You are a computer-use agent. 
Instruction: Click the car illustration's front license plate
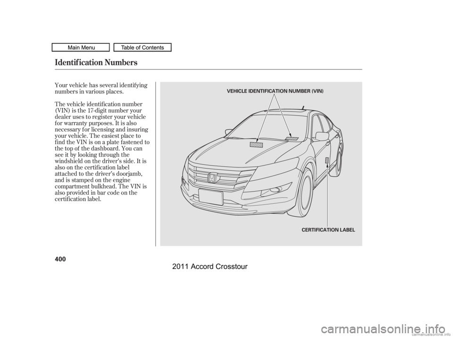[x=210, y=196]
